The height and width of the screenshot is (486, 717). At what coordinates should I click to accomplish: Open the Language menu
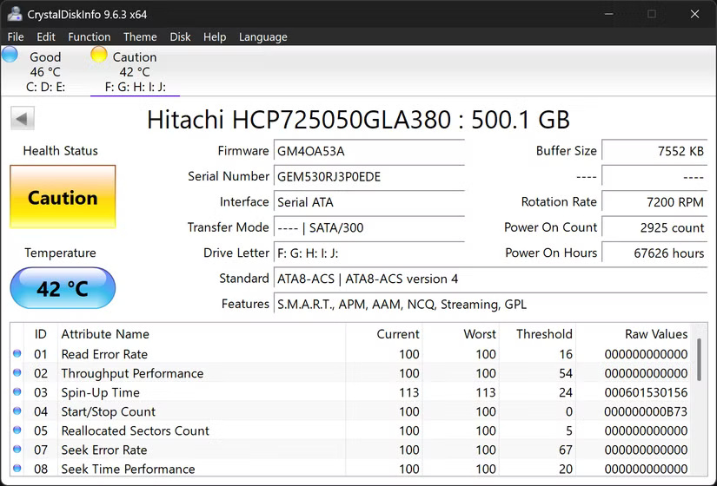click(x=262, y=36)
